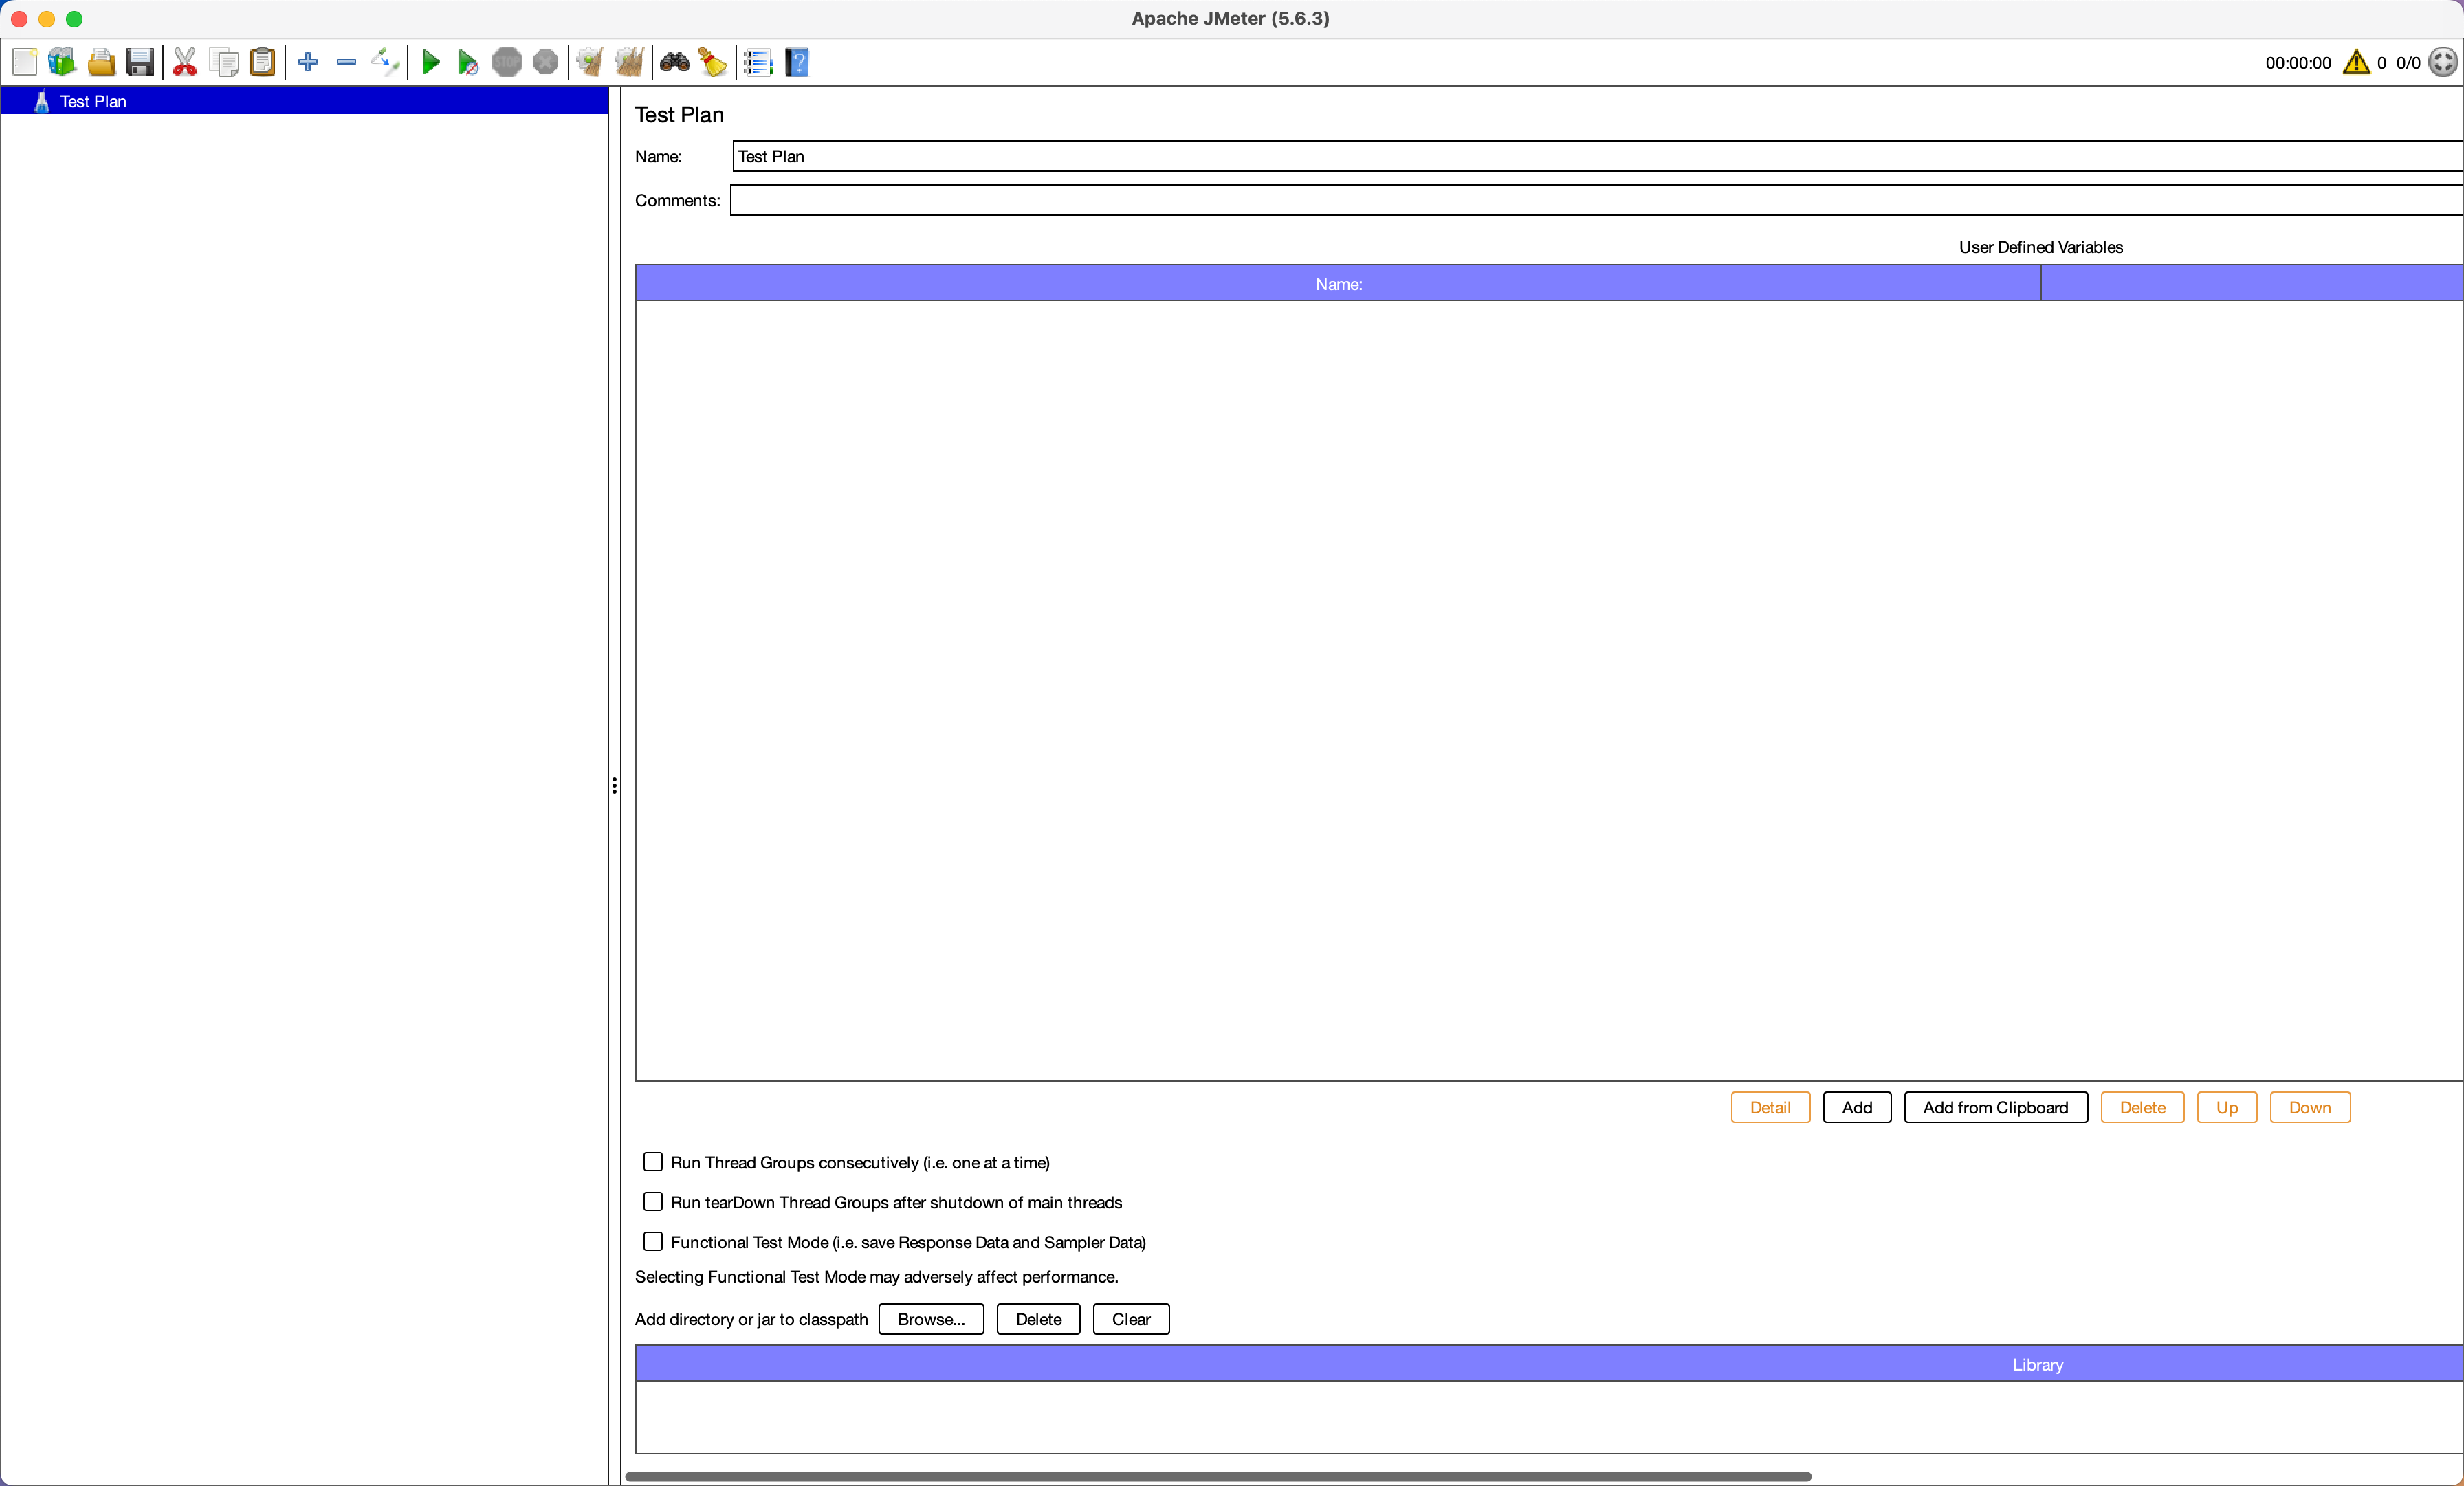This screenshot has height=1486, width=2464.
Task: Click the classpath Clear button
Action: 1131,1319
